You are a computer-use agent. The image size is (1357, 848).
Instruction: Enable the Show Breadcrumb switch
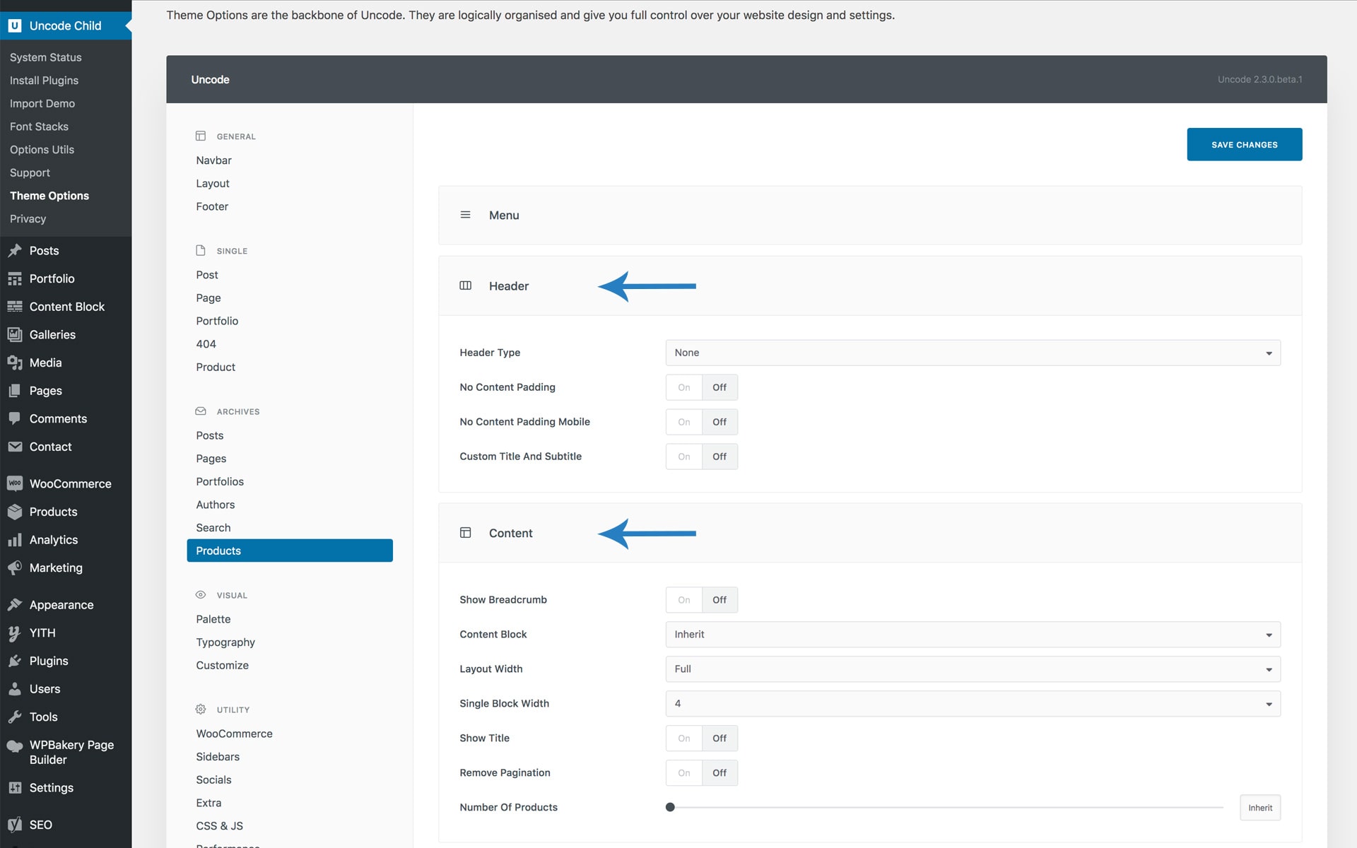[x=683, y=600]
